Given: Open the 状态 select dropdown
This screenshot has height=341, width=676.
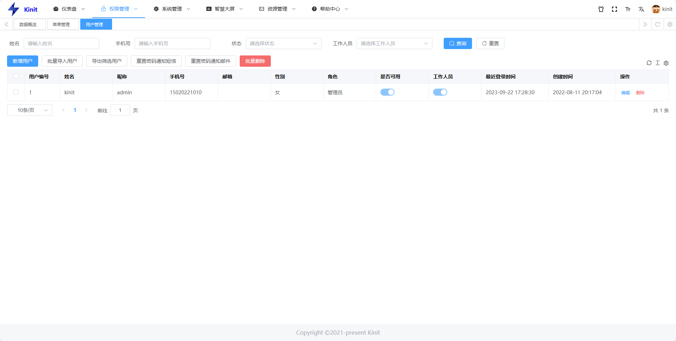Looking at the screenshot, I should 284,43.
